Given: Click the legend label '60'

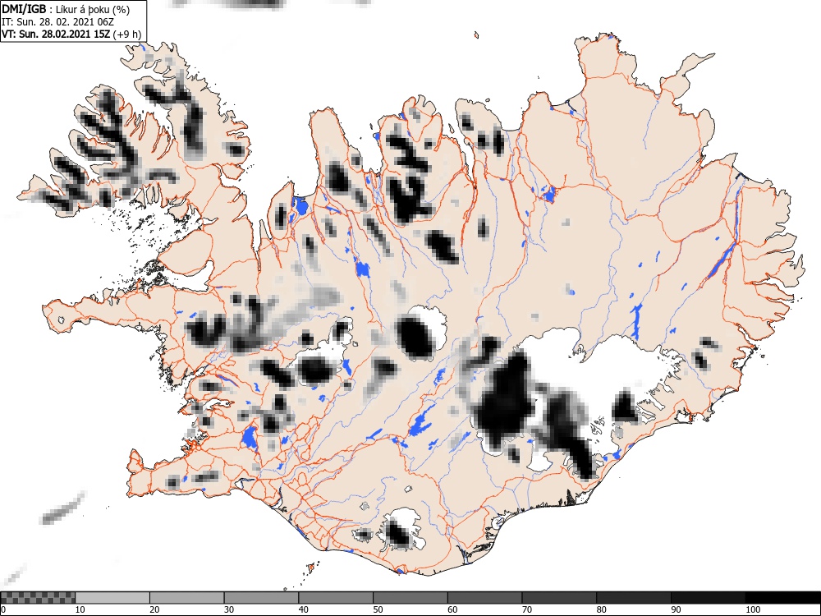Looking at the screenshot, I should pos(452,609).
